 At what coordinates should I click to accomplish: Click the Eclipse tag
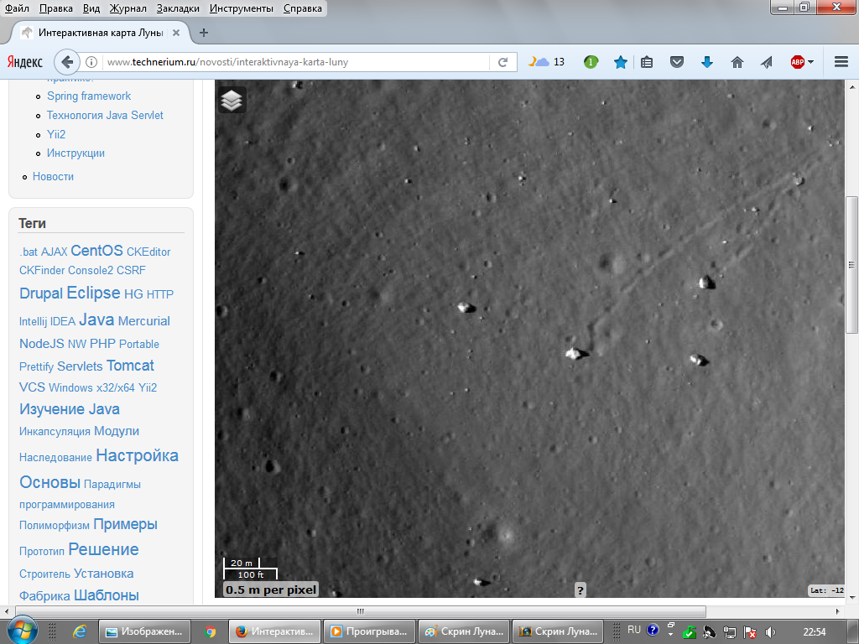point(93,293)
